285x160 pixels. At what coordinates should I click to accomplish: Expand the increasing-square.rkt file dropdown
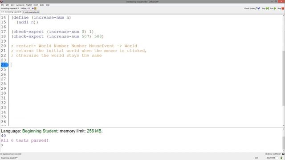coord(10,8)
